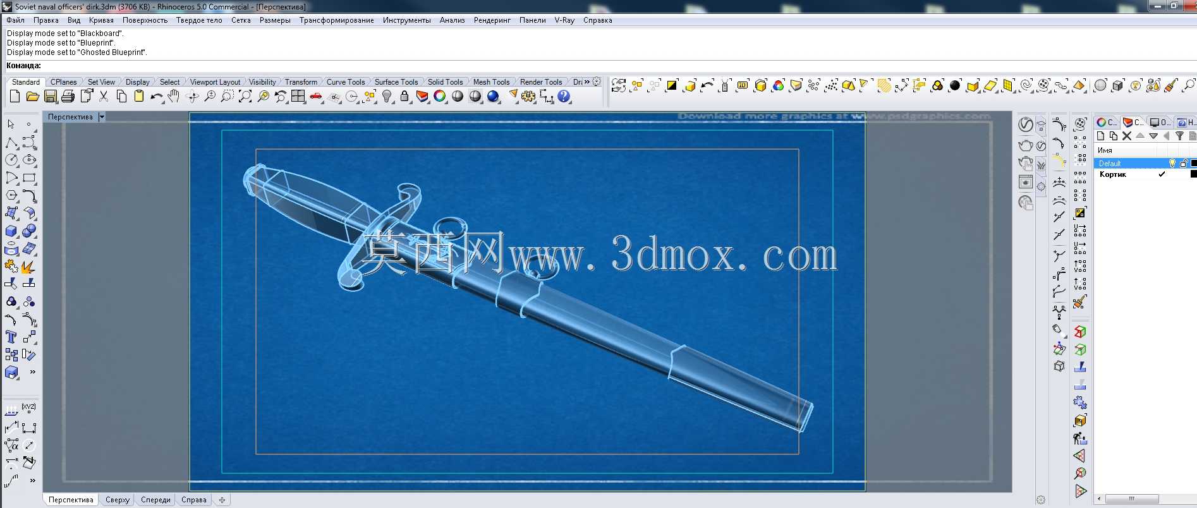The image size is (1197, 508).
Task: Open the Кривая menu
Action: pyautogui.click(x=101, y=20)
